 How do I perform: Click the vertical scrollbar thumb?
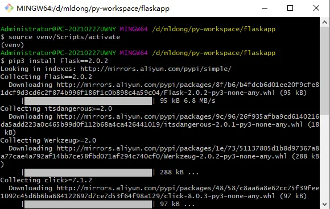324,70
